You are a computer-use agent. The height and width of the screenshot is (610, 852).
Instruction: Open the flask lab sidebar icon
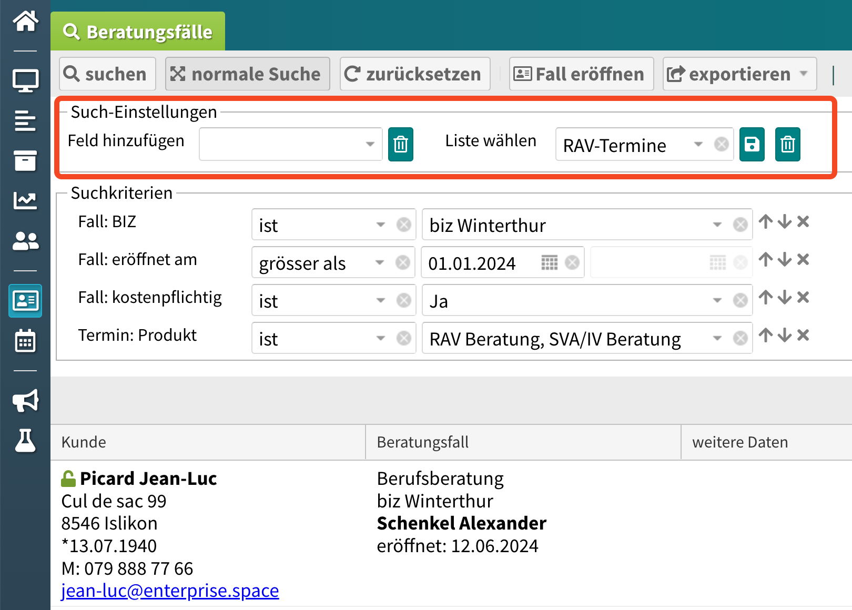click(x=25, y=441)
